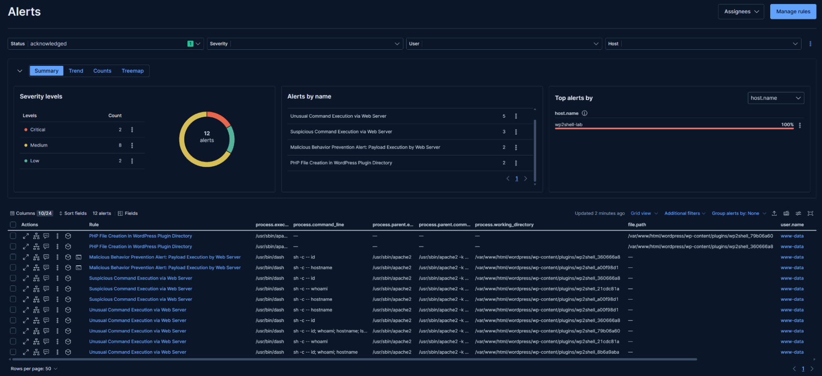Click the table horizontal scrollbar

355,359
